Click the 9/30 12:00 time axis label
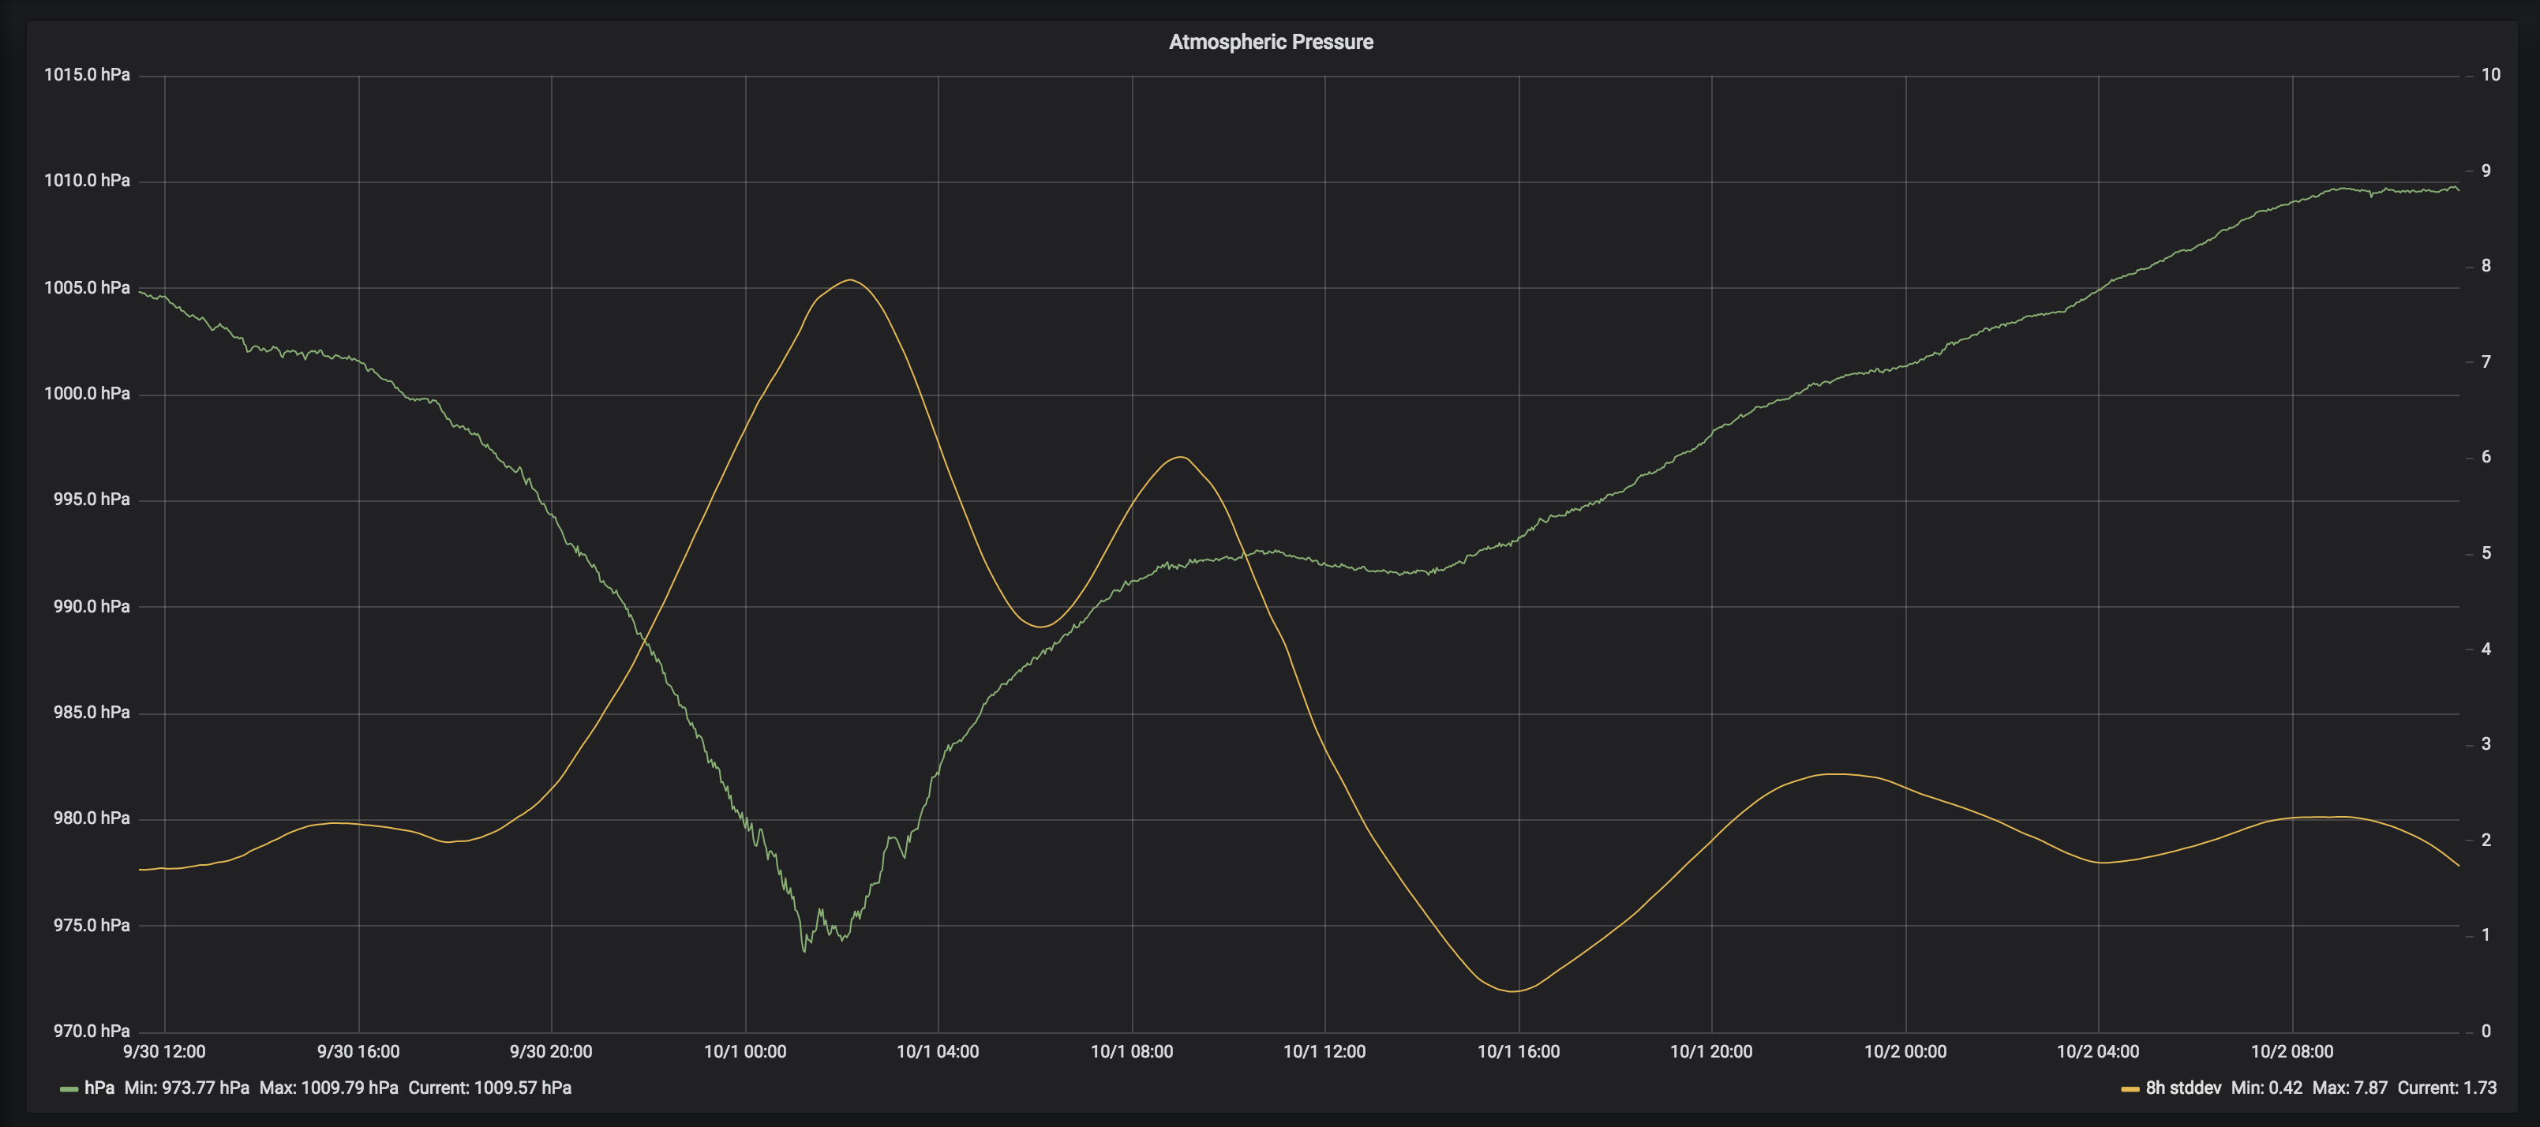The height and width of the screenshot is (1127, 2540). [163, 1051]
